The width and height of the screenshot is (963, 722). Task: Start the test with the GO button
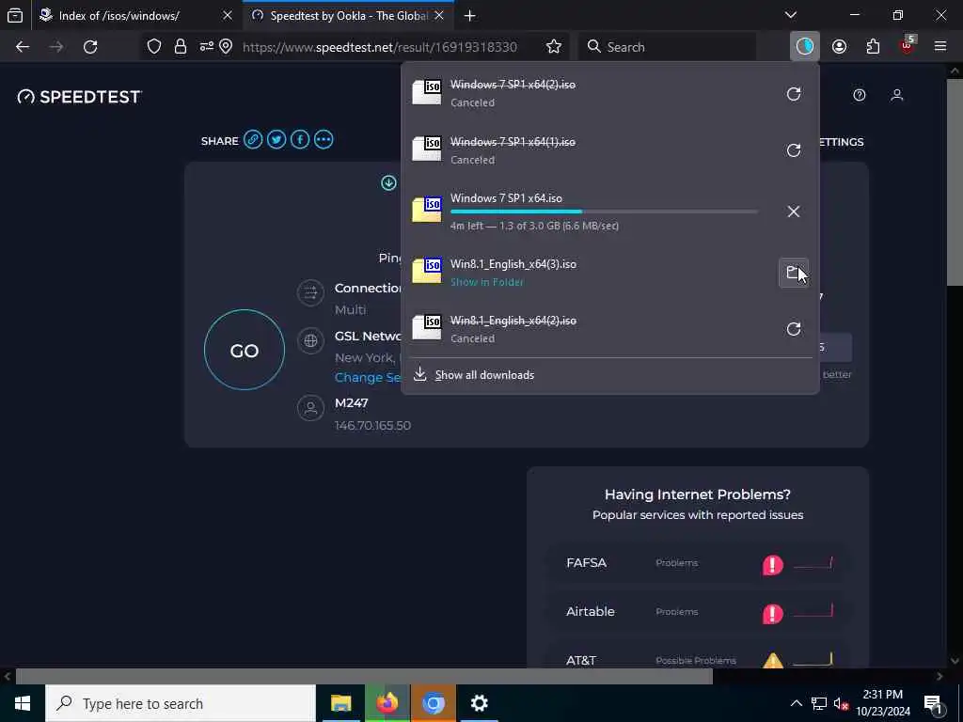pyautogui.click(x=245, y=350)
